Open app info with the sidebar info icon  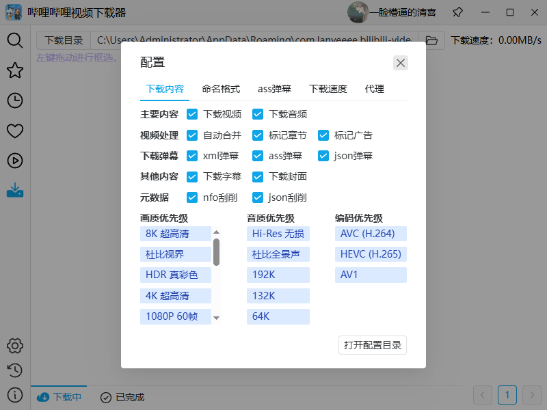coord(14,395)
